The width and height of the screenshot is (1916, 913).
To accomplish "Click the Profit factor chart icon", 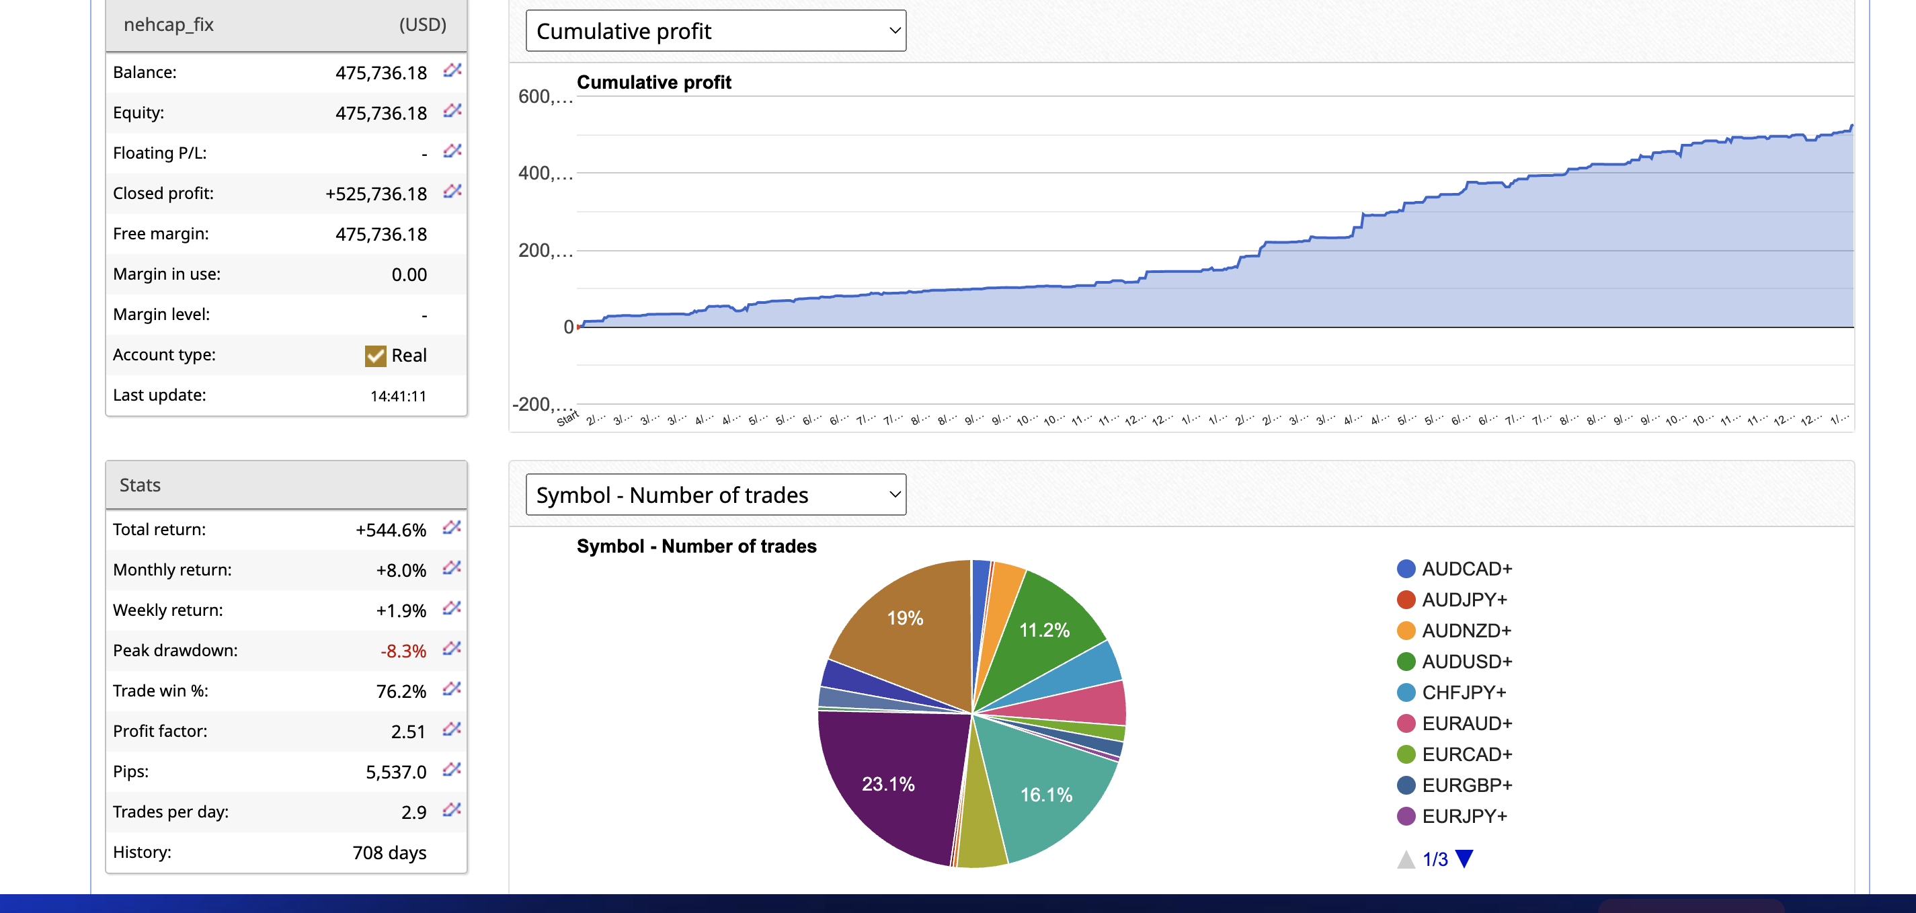I will [x=452, y=729].
